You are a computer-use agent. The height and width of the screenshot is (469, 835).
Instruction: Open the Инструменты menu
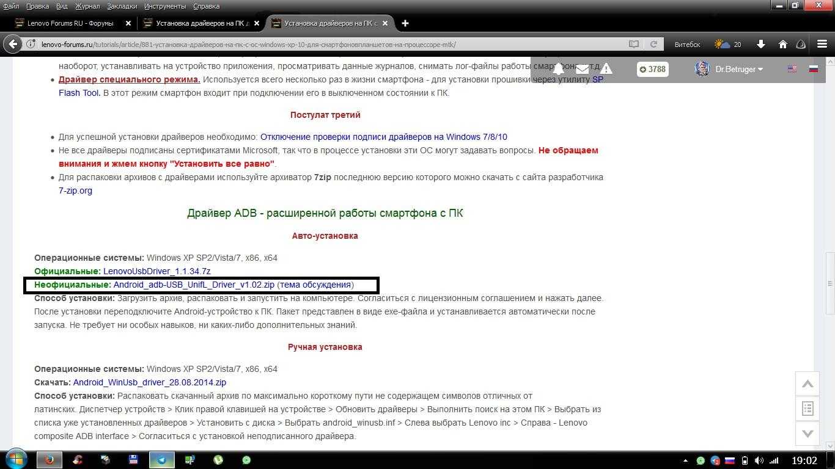tap(165, 6)
